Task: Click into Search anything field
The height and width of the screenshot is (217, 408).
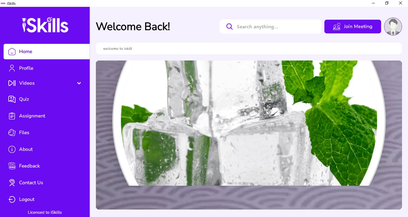Action: point(270,27)
